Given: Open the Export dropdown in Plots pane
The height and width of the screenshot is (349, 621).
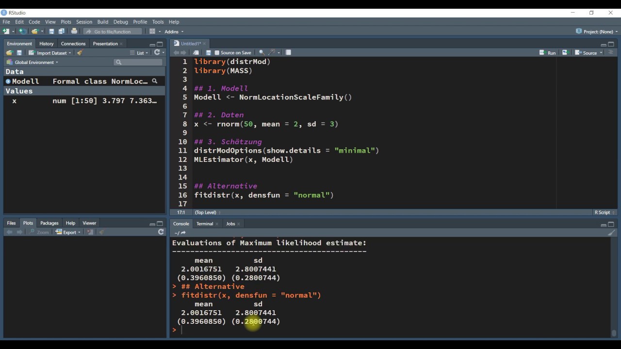Looking at the screenshot, I should [x=68, y=232].
